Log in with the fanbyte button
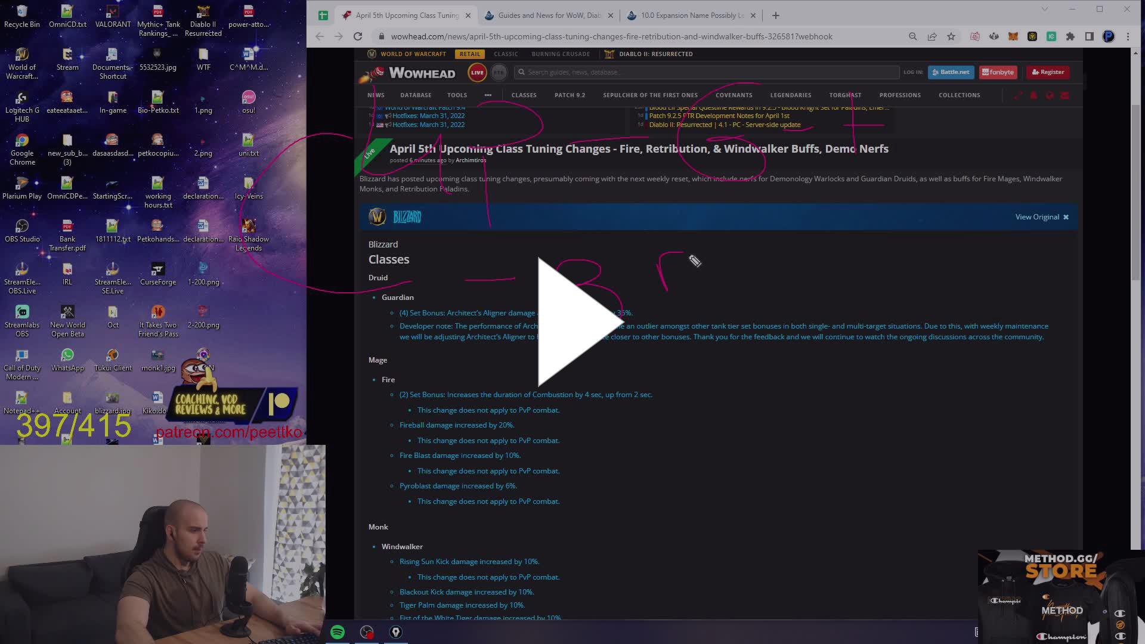Viewport: 1145px width, 644px height. coord(998,72)
